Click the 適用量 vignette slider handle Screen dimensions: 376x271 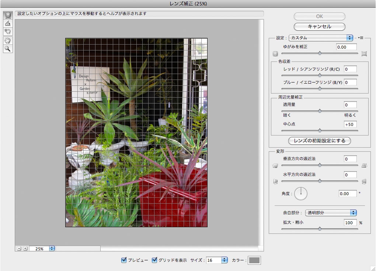click(320, 111)
